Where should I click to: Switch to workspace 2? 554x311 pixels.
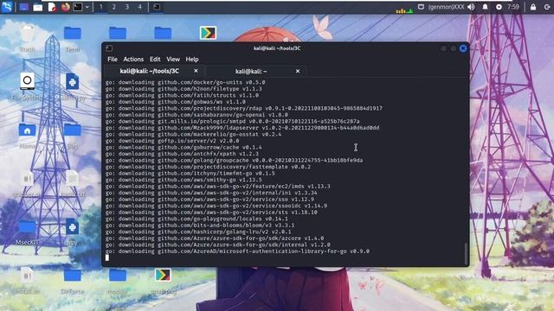point(113,7)
